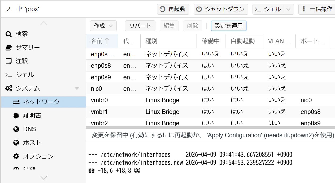Screen dimensions: 335x183
Task: Click the power icon in シャットダウン button
Action: 199,9
